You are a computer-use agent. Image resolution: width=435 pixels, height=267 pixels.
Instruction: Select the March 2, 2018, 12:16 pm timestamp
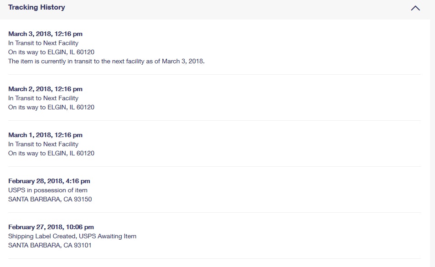[45, 89]
